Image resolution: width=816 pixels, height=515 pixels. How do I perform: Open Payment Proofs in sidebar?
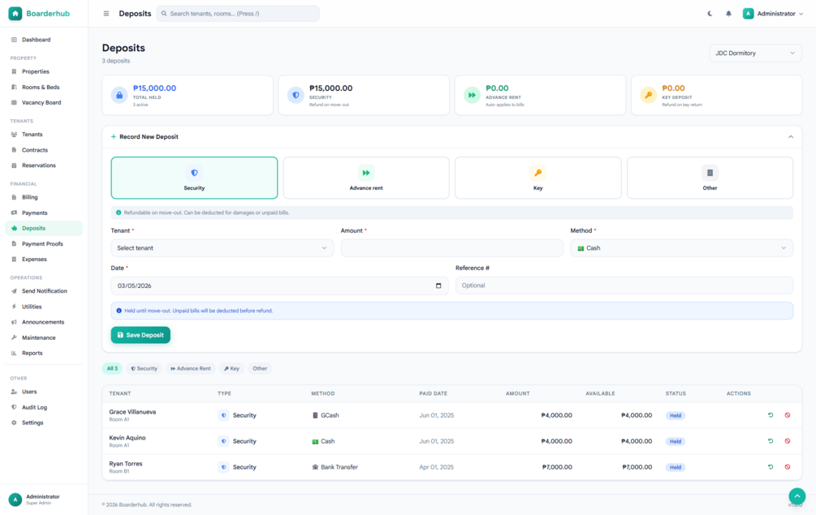(x=42, y=244)
